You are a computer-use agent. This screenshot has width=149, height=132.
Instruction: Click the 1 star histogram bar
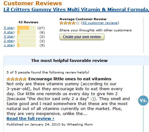point(26,45)
